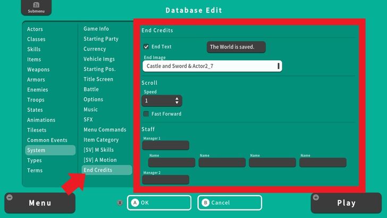Select the first Name field under Manager 1

pos(172,163)
